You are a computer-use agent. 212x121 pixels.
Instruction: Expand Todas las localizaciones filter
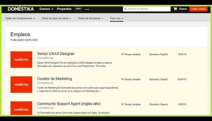pos(20,18)
